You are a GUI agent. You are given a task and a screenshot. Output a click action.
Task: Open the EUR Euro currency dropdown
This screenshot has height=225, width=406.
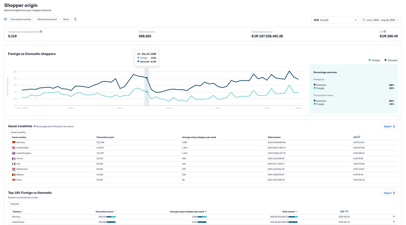[335, 20]
